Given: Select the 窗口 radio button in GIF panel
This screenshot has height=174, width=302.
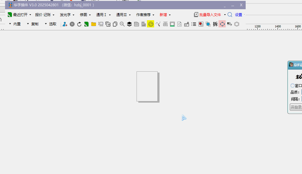Looking at the screenshot, I should coord(292,85).
